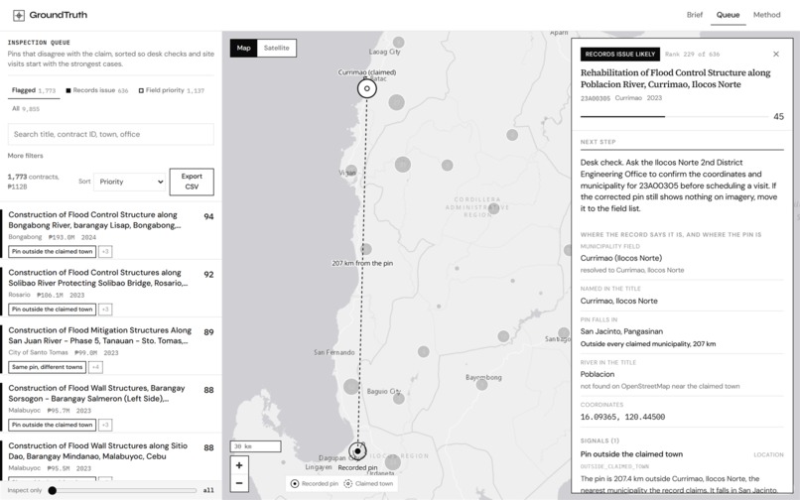This screenshot has width=800, height=500.
Task: Expand +4 tags on Santo Tomas contract
Action: coord(95,367)
